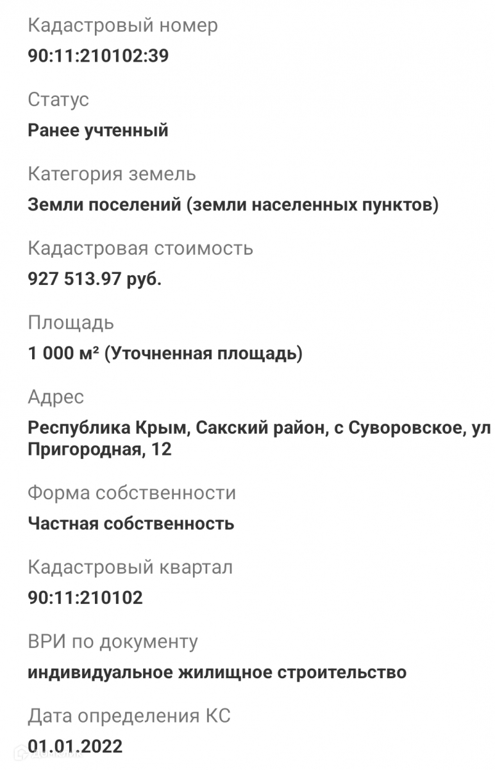Click the "ВРИ по документу" label
This screenshot has height=770, width=495.
pyautogui.click(x=113, y=642)
